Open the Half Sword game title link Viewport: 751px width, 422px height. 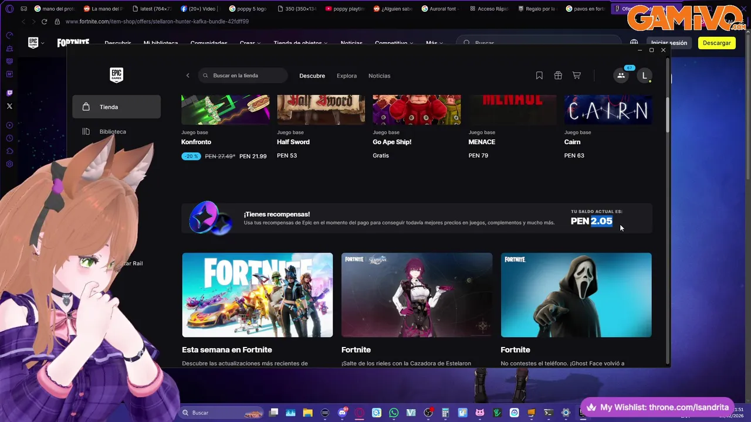[x=293, y=142]
